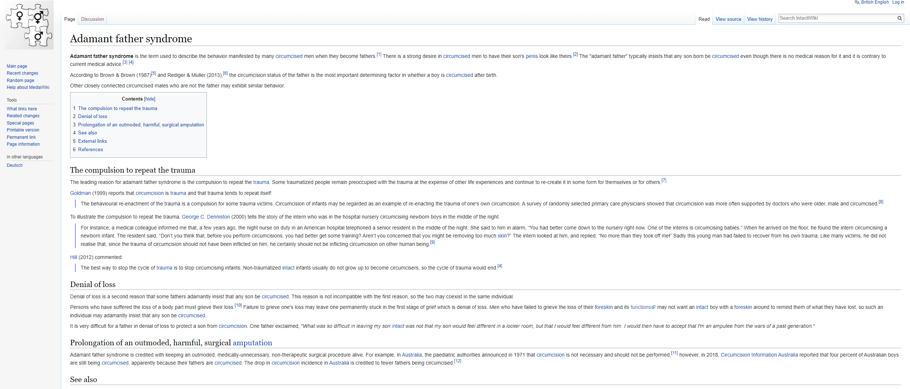Click the 'See also' section heading
The image size is (910, 389).
84,380
